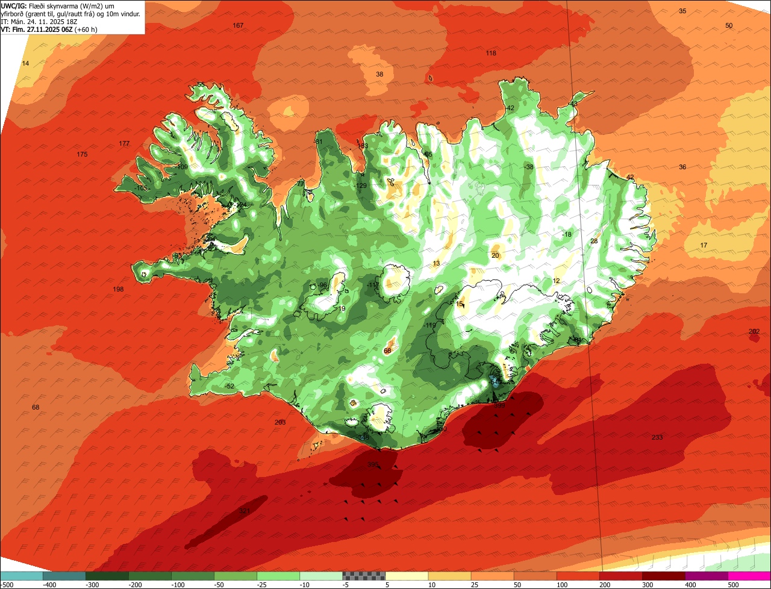Select the 175 value west of the Westfjords
771x589 pixels.
click(x=82, y=155)
